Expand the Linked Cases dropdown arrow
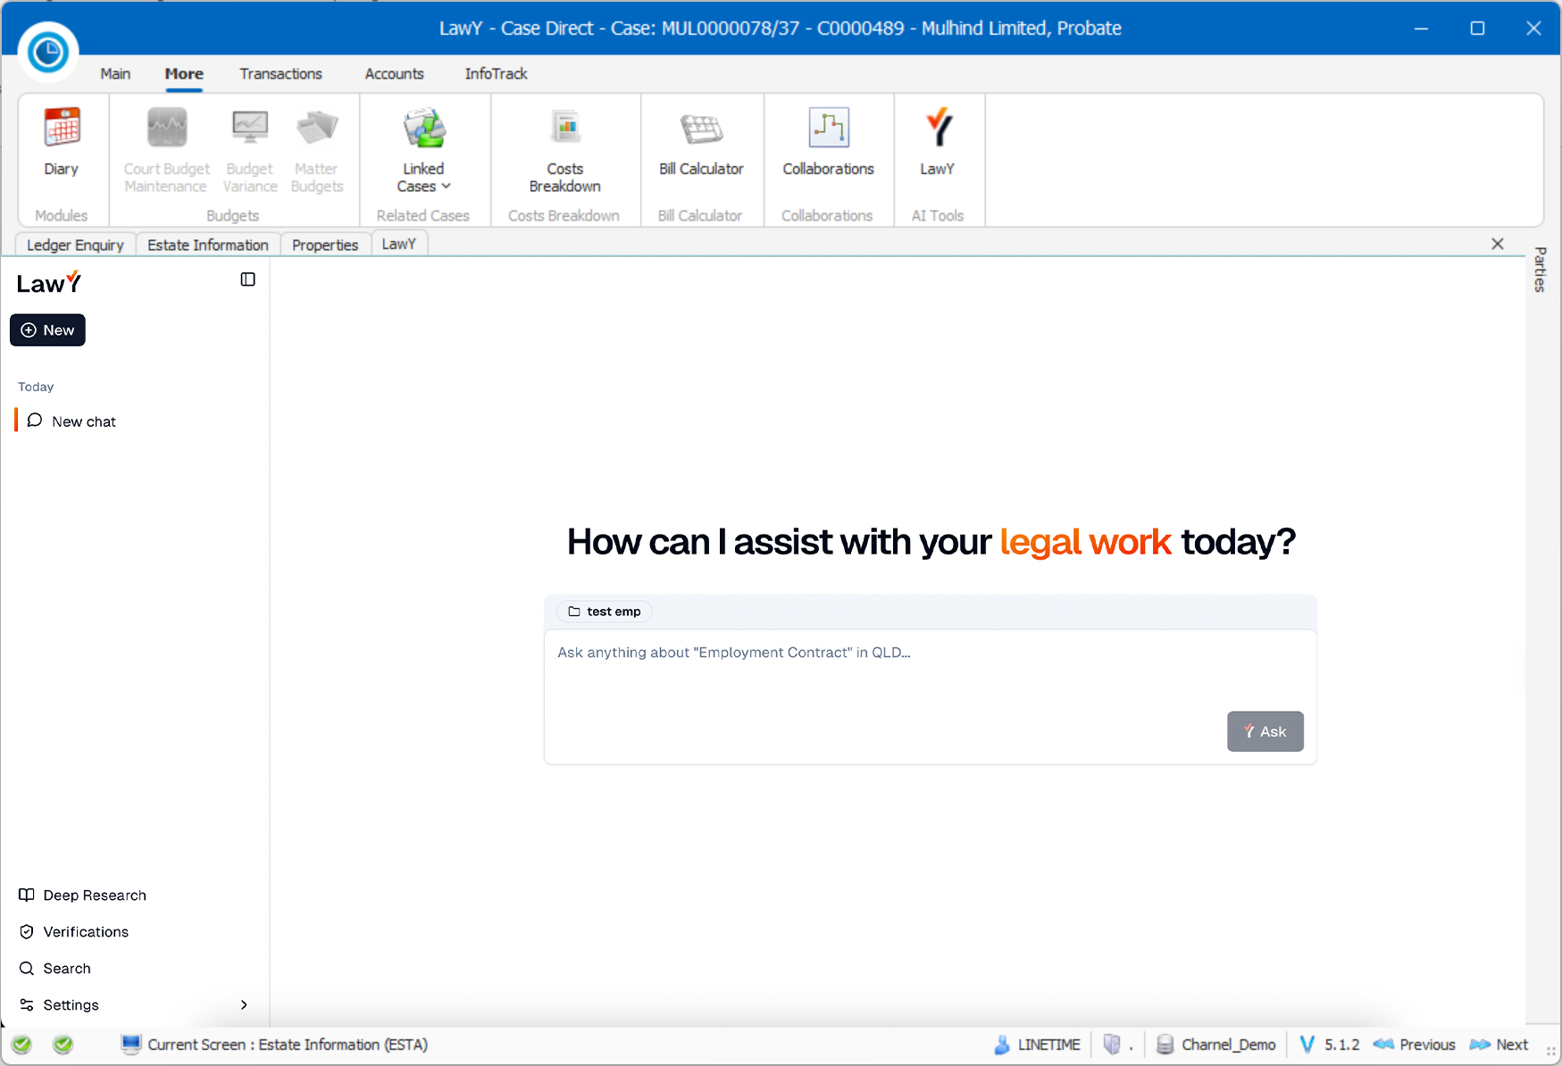Screen dimensions: 1562x1066 [447, 187]
